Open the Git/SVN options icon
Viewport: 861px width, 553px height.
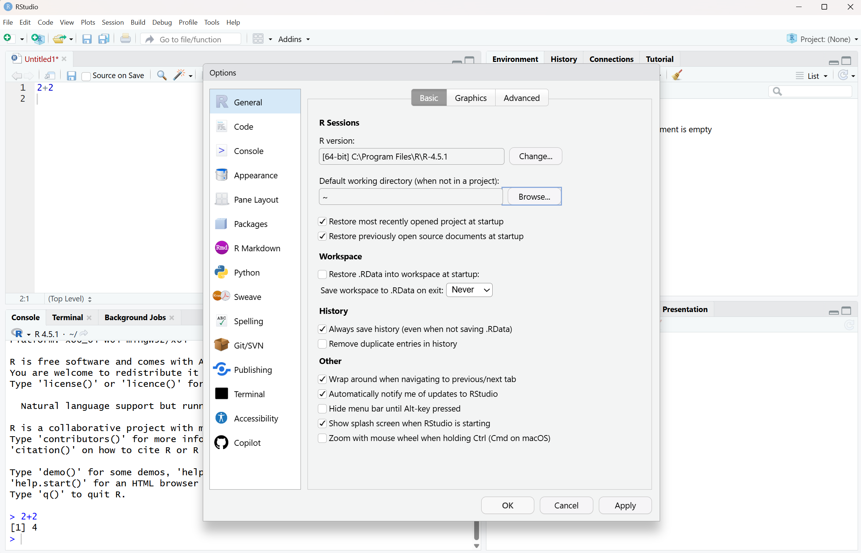(222, 345)
